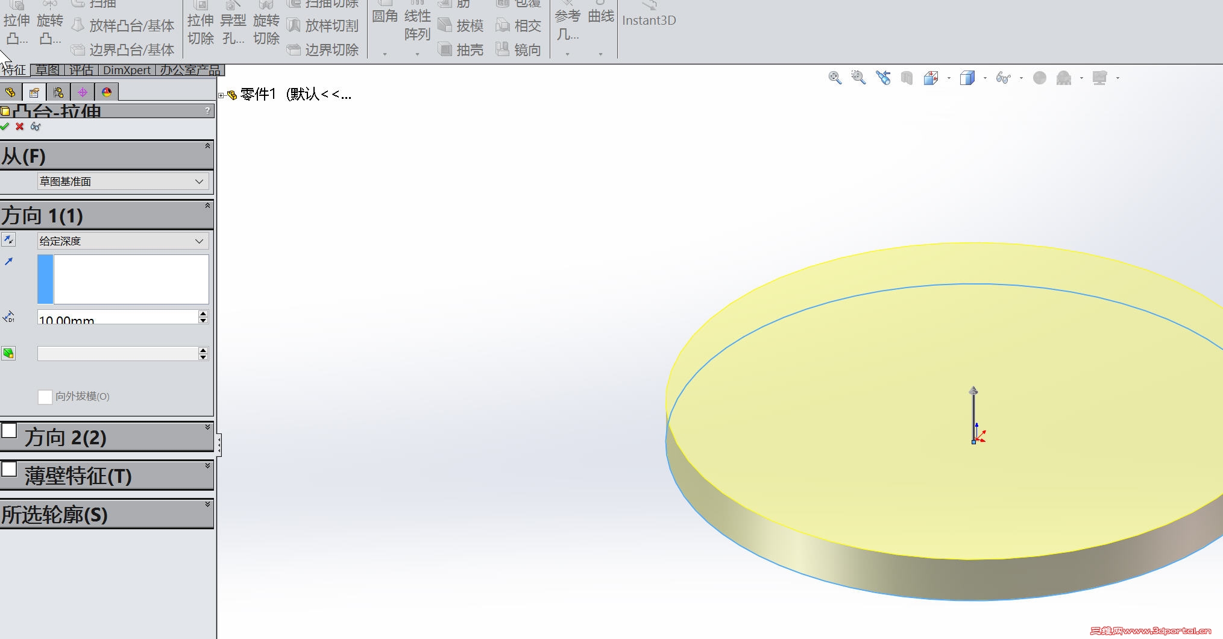Viewport: 1223px width, 639px height.
Task: Check 向外拔模(O) checkbox
Action: click(45, 397)
